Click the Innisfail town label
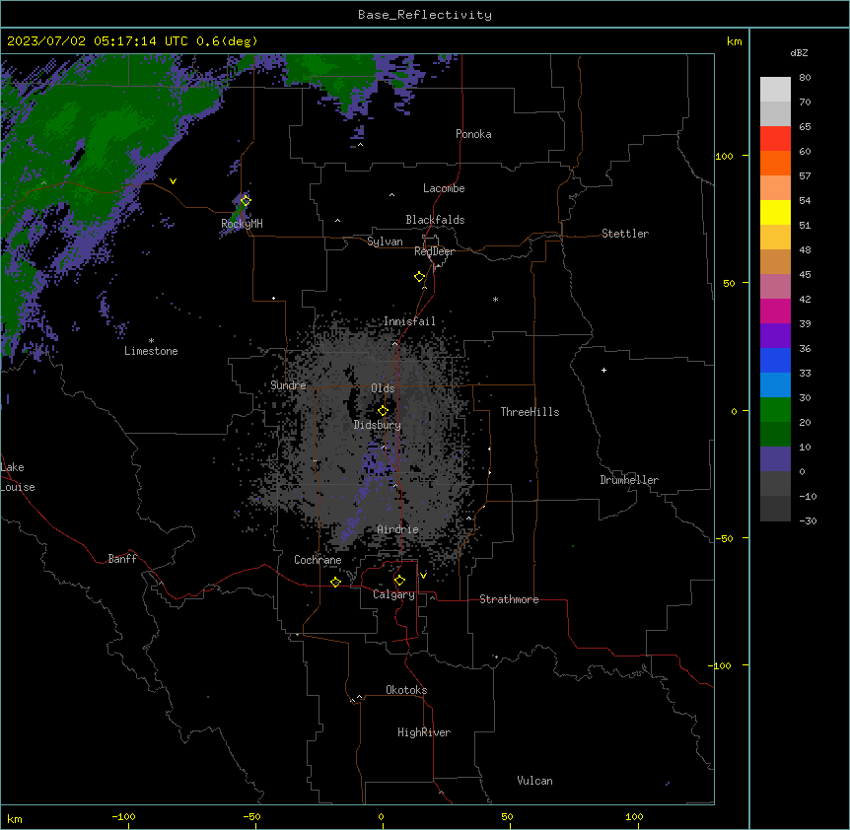This screenshot has width=850, height=830. [x=409, y=321]
